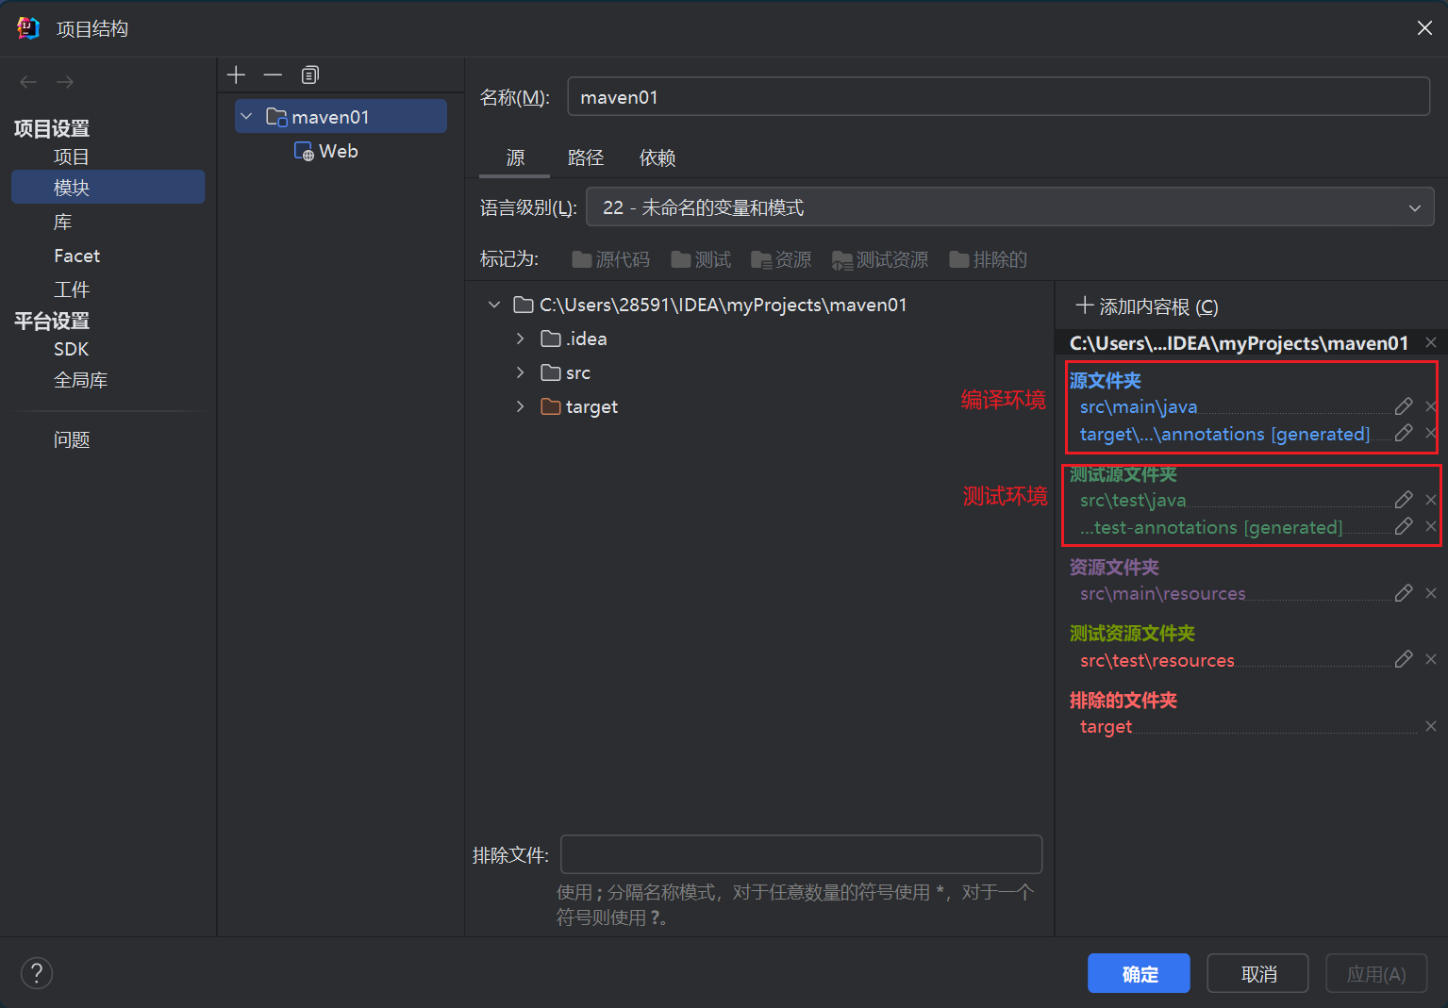Mark folder as 排除的 (Excluded)

988,259
